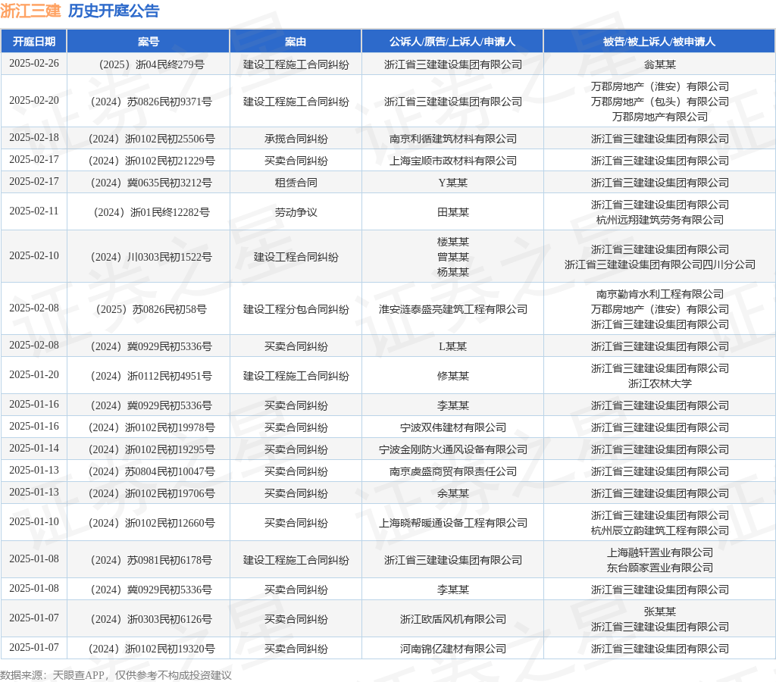Click the 案由 column header

[296, 42]
